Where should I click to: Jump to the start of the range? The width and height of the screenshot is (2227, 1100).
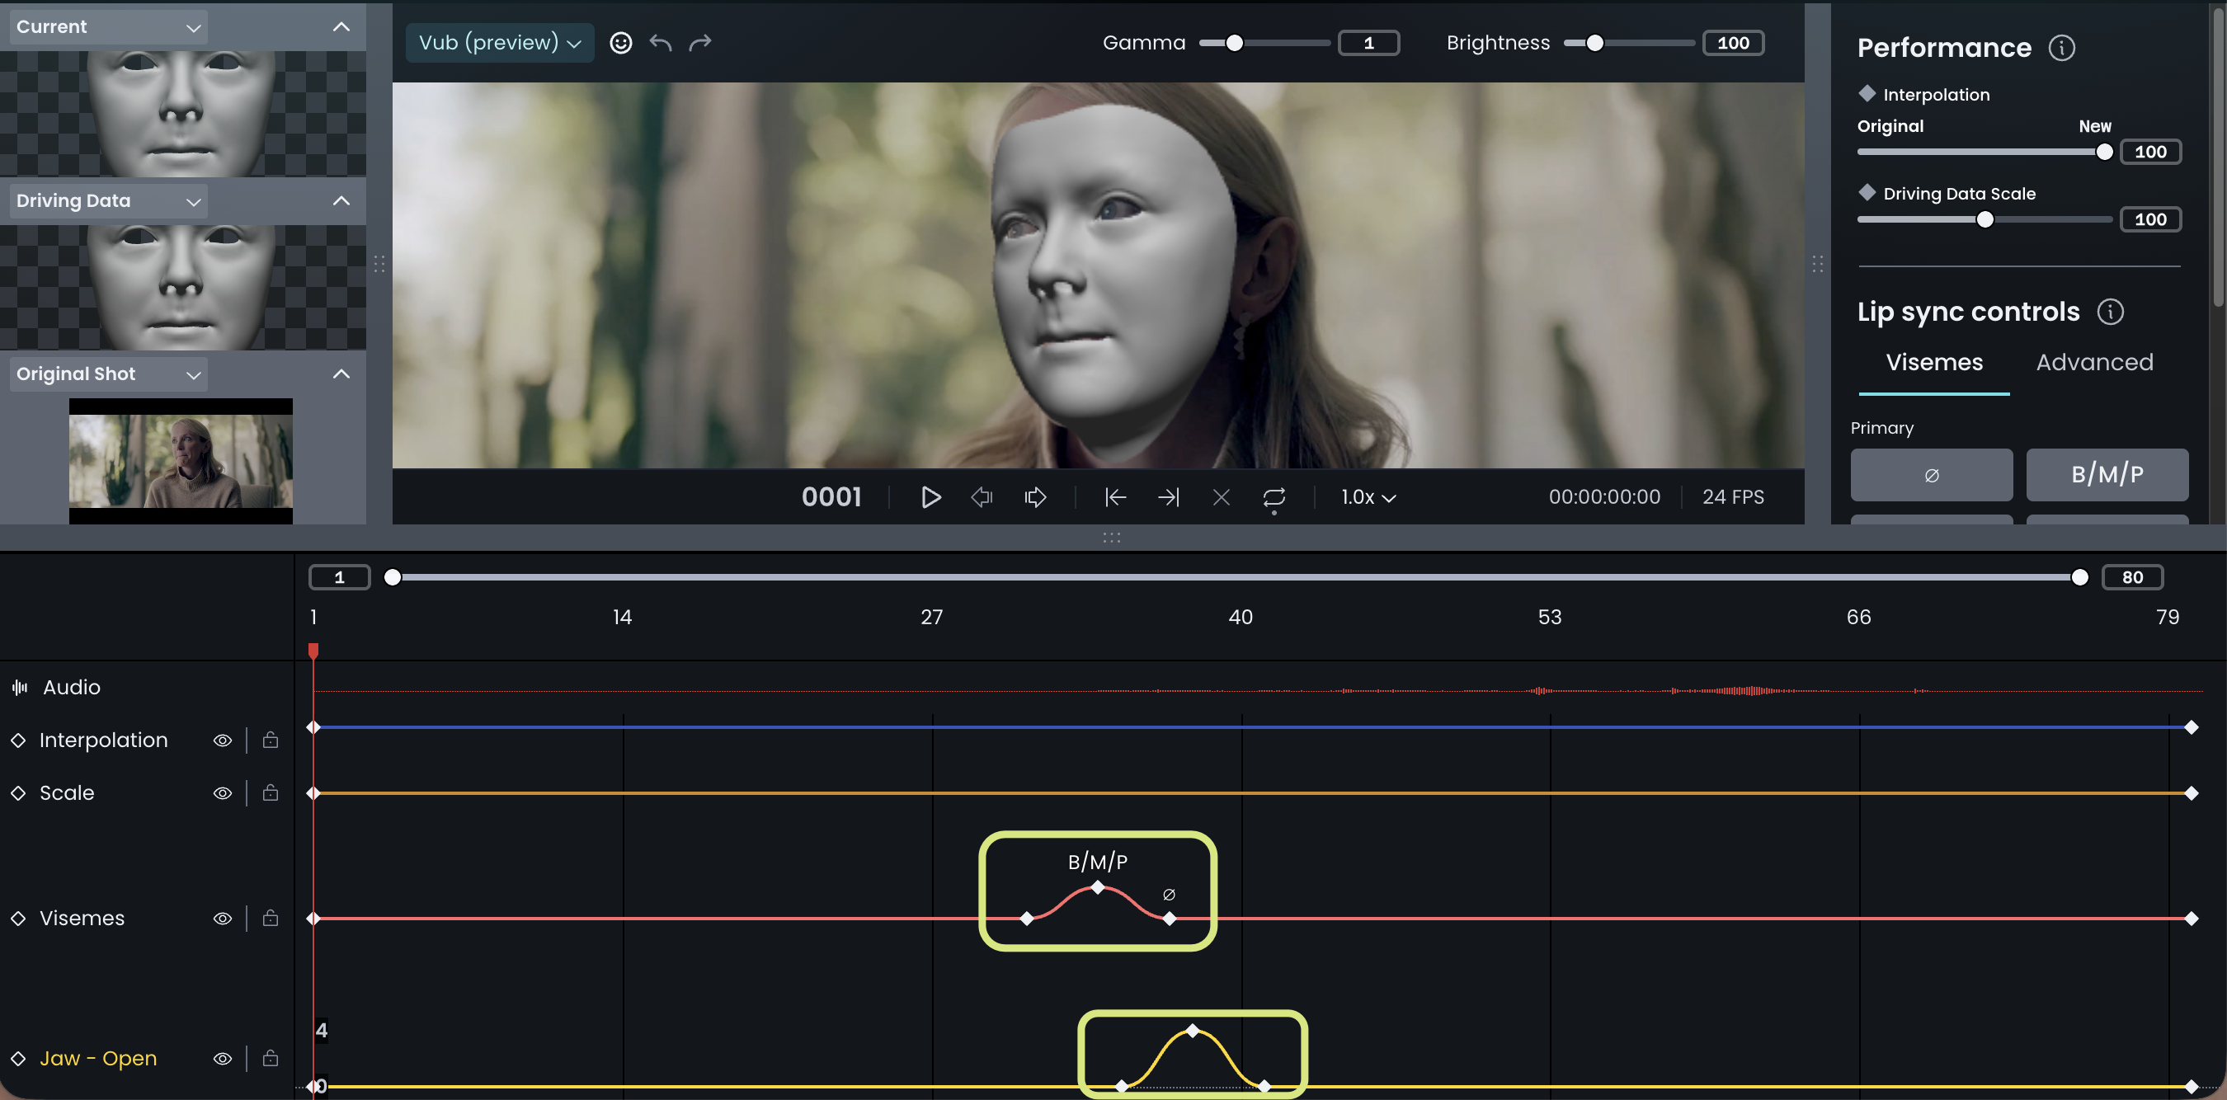[x=1115, y=497]
